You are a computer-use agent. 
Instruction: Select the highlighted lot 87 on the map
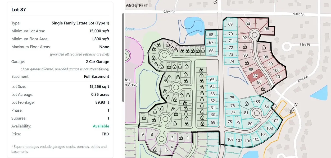[255, 76]
